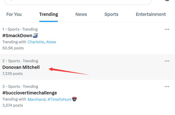
Task: Click inside the search input field
Action: [x=78, y=2]
